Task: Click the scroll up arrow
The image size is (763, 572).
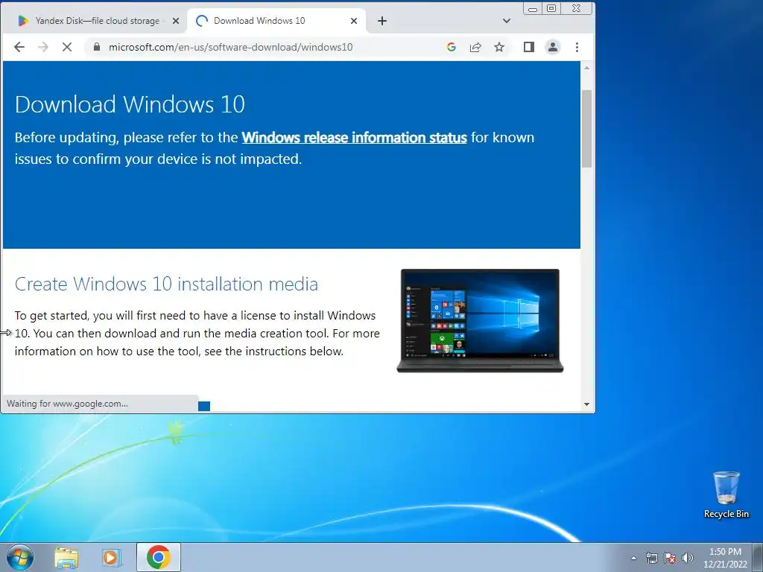Action: click(x=586, y=68)
